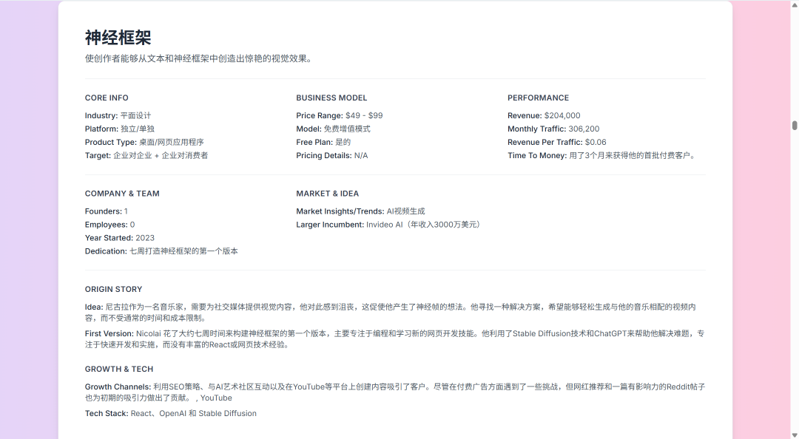Click the Revenue value $204,000
799x439 pixels.
(562, 115)
